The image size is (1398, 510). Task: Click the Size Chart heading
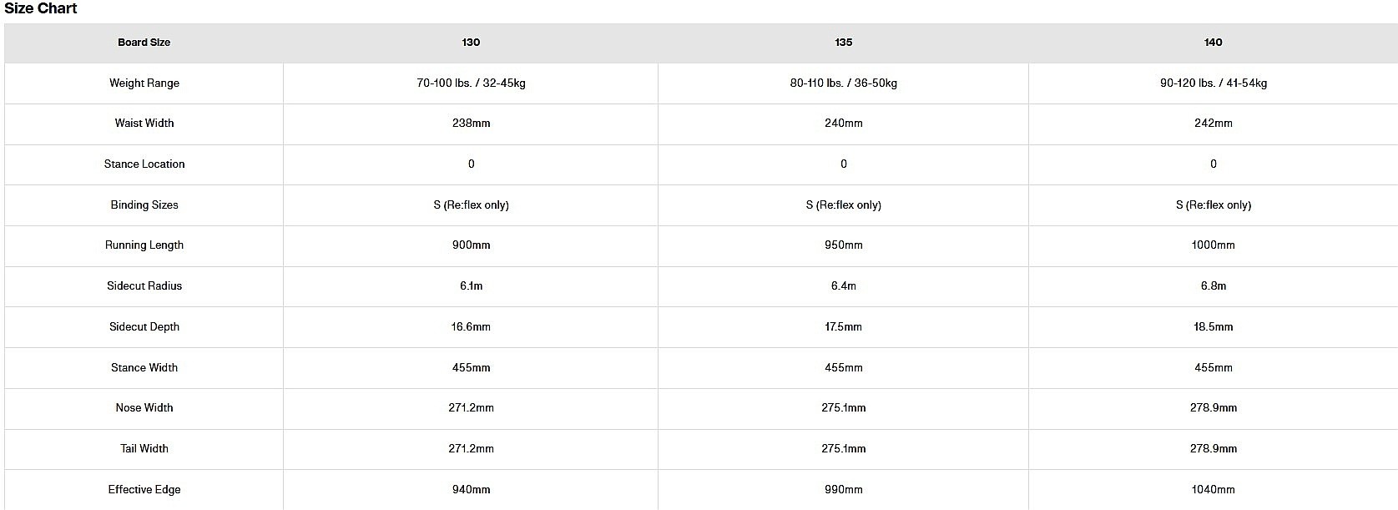coord(41,8)
